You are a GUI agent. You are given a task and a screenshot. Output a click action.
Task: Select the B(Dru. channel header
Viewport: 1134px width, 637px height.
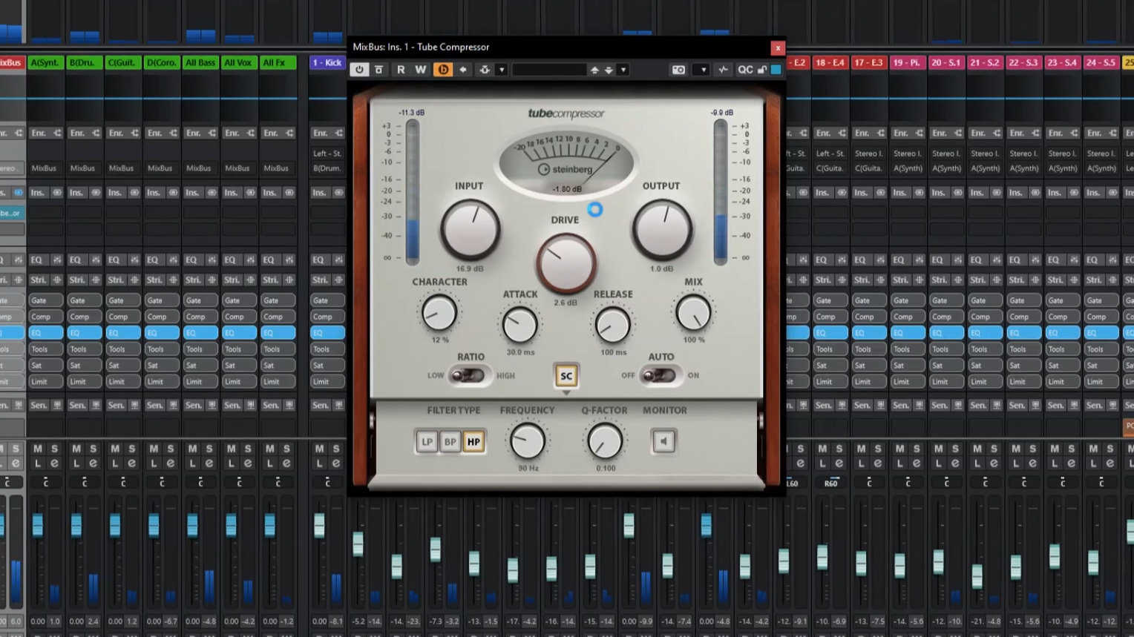[x=85, y=63]
